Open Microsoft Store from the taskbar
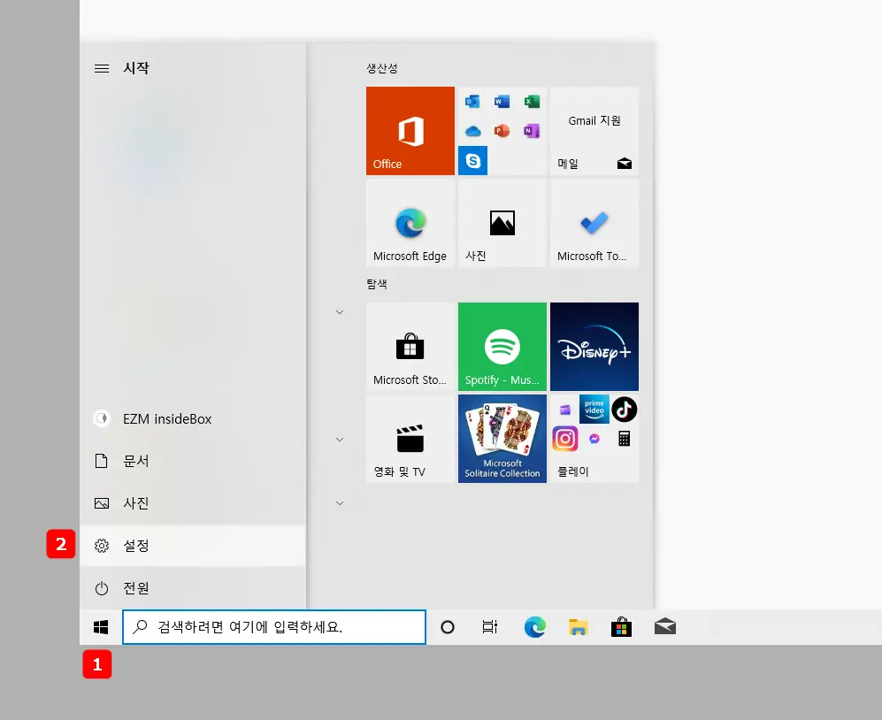 (x=621, y=627)
